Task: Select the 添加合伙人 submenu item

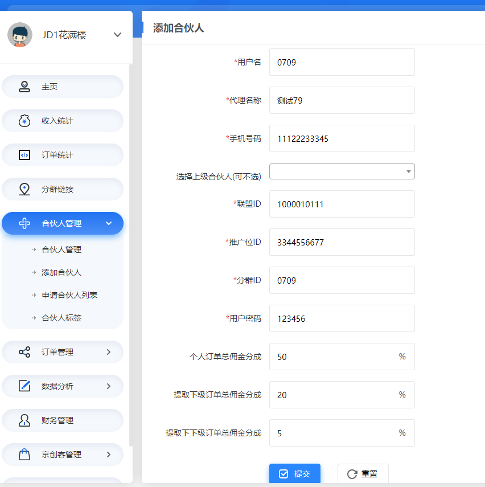Action: pyautogui.click(x=61, y=272)
